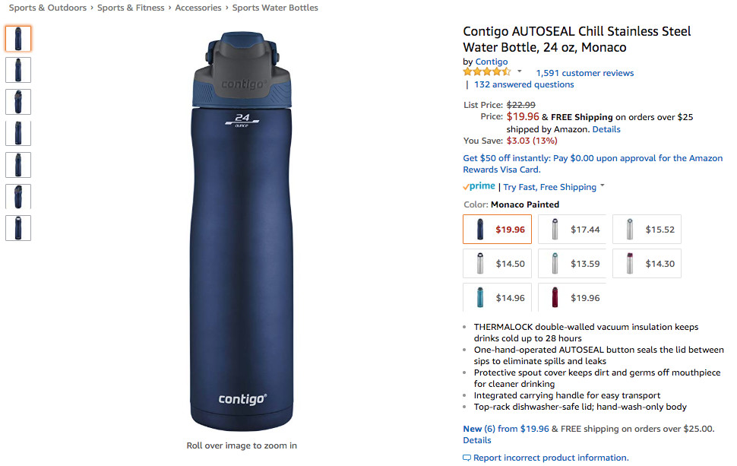Expand the Try Fast, Free Shipping dropdown
This screenshot has width=737, height=466.
tap(603, 186)
